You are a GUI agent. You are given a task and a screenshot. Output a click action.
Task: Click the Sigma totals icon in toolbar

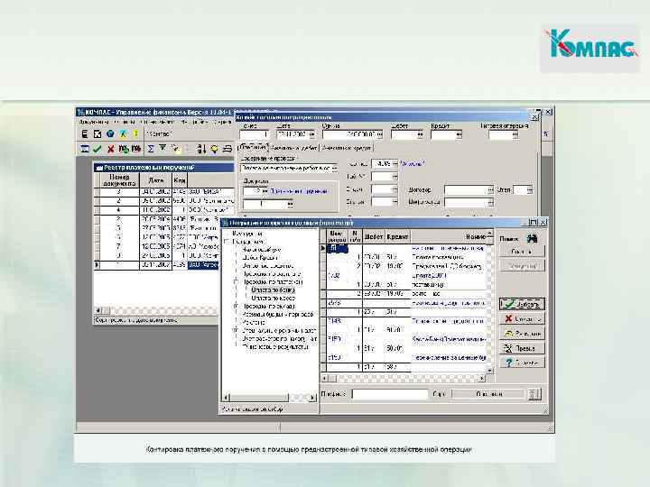151,149
